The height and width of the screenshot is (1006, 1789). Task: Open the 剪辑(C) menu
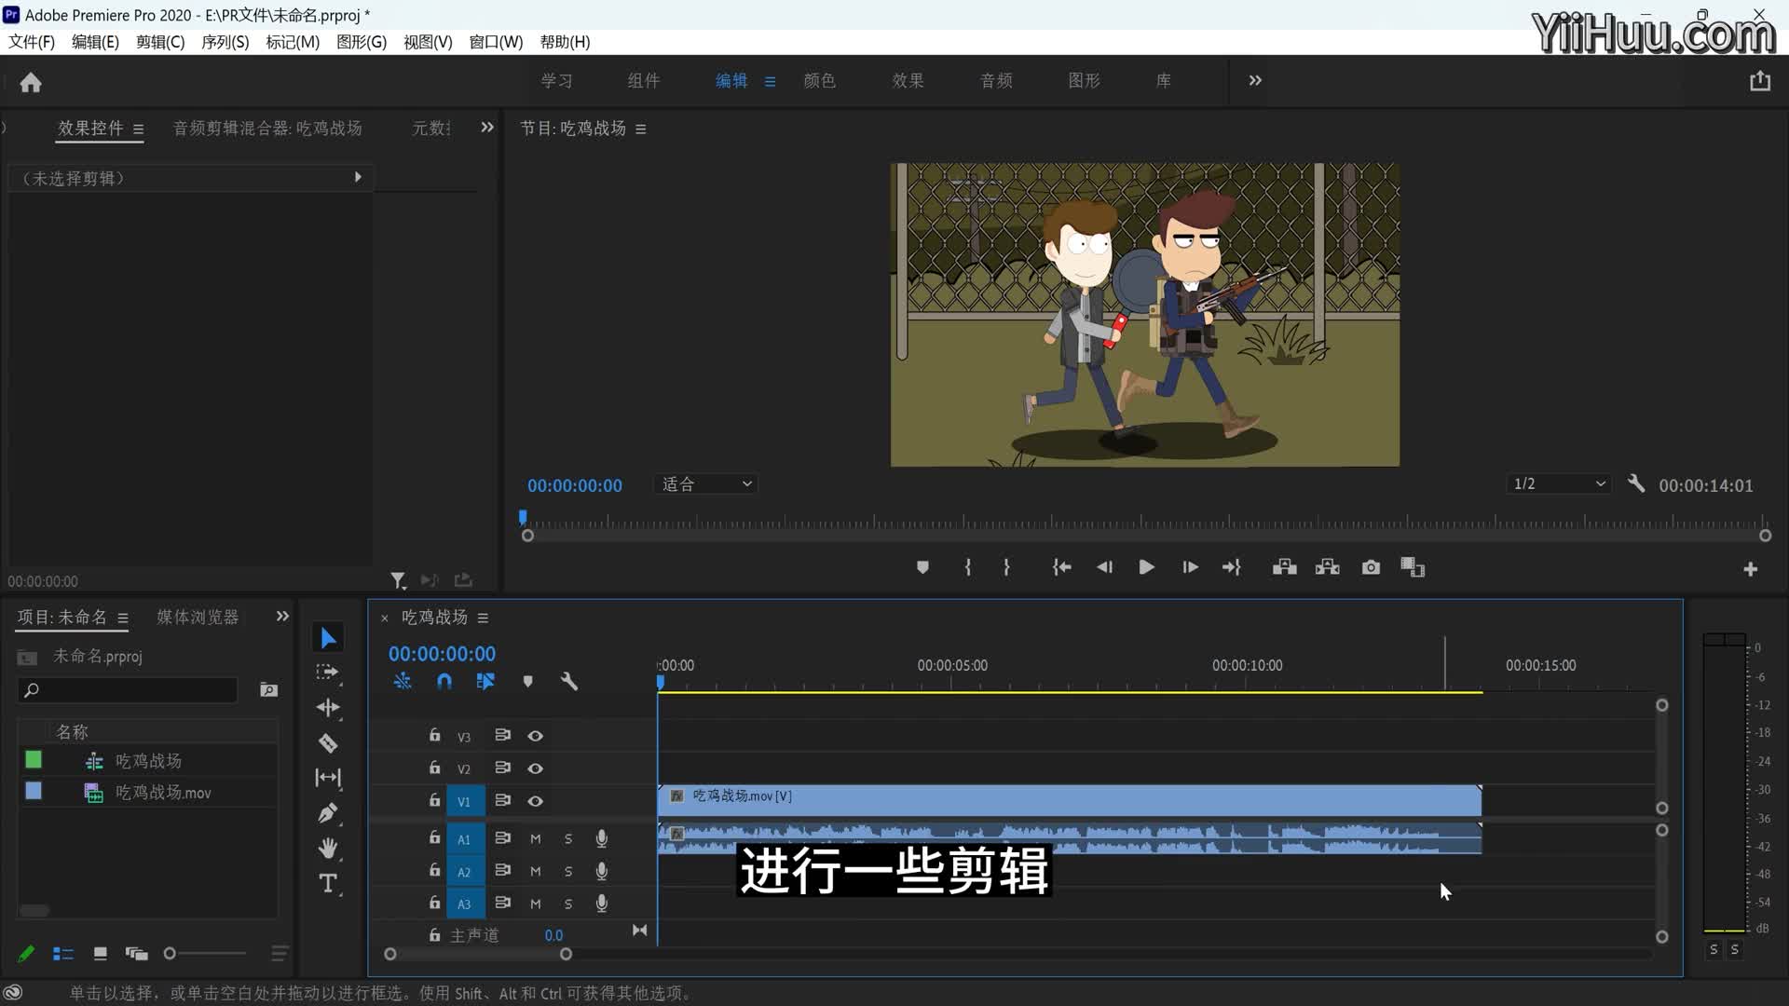click(x=160, y=42)
